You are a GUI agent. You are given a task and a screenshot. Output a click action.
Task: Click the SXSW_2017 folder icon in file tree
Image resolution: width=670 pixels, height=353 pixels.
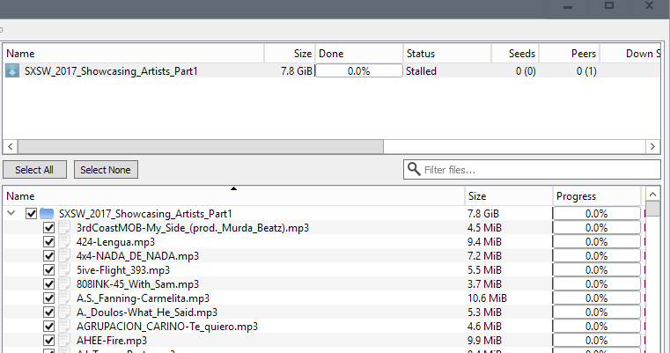pyautogui.click(x=47, y=213)
